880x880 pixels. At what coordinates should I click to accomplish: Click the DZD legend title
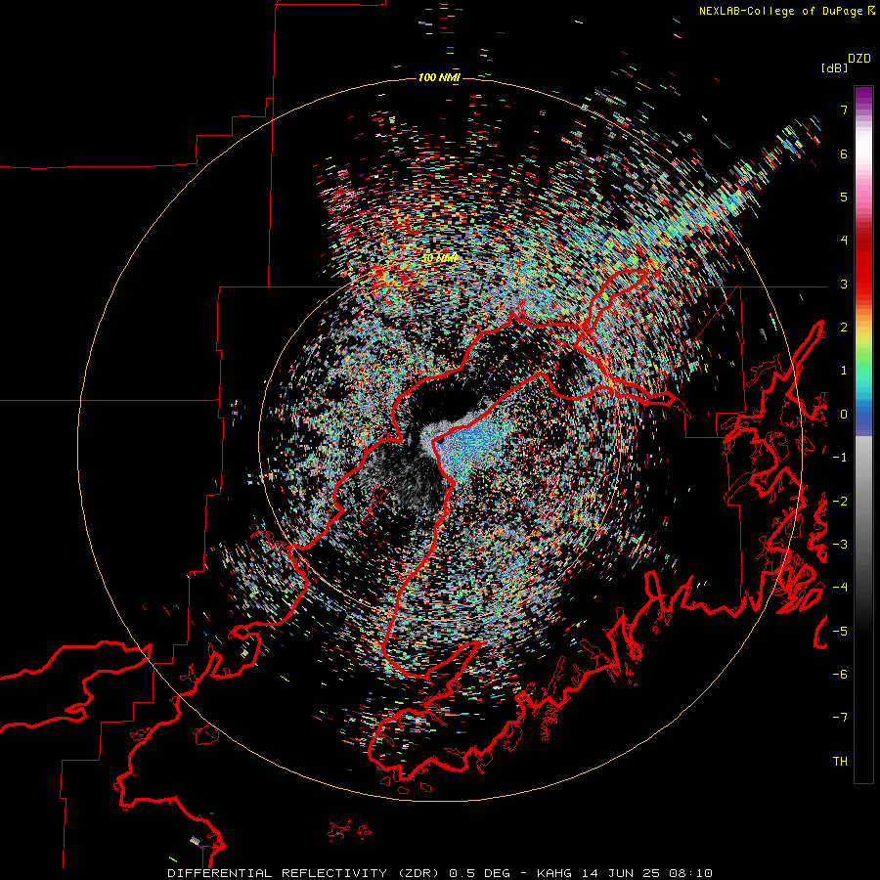(x=859, y=59)
